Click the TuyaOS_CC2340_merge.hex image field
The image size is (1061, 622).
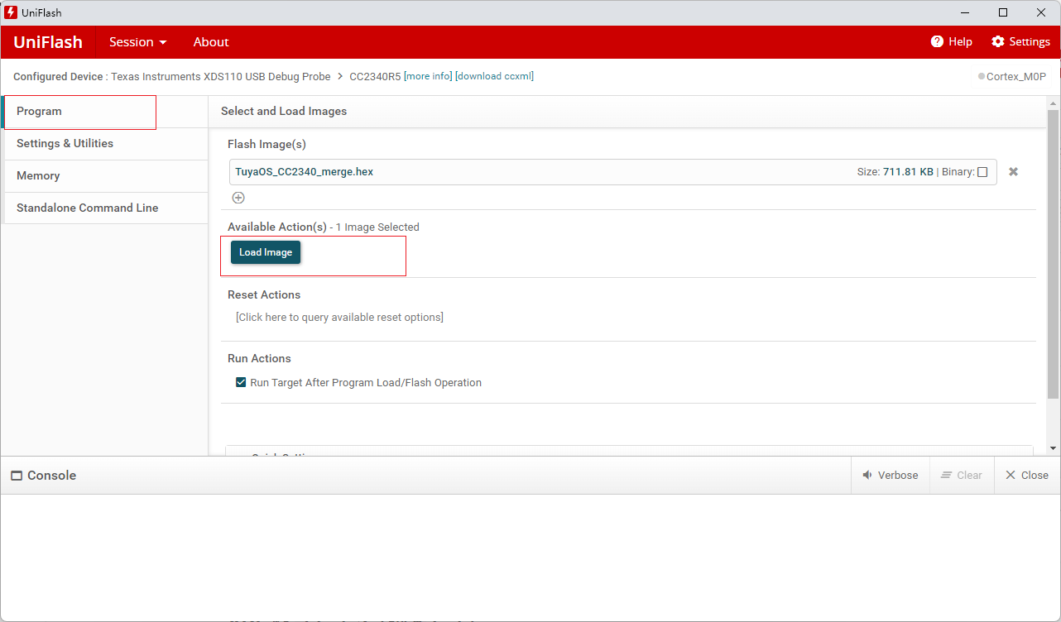613,172
